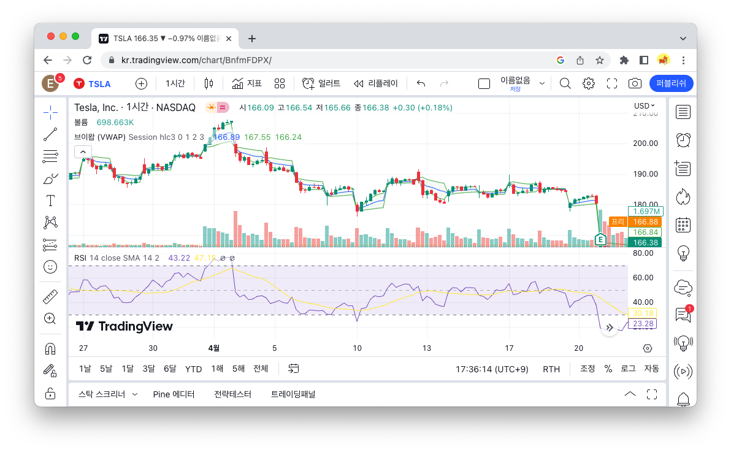Jump to latest bar with double arrow
Image resolution: width=731 pixels, height=452 pixels.
[610, 328]
